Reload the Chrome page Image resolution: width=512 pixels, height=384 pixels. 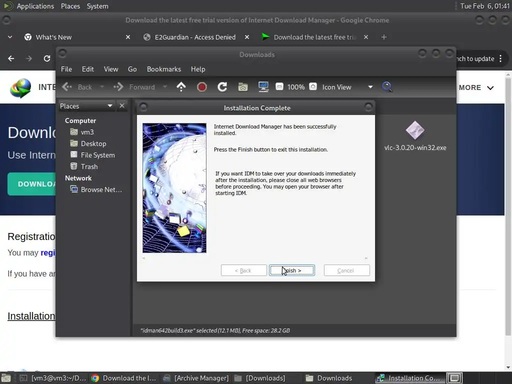[47, 58]
